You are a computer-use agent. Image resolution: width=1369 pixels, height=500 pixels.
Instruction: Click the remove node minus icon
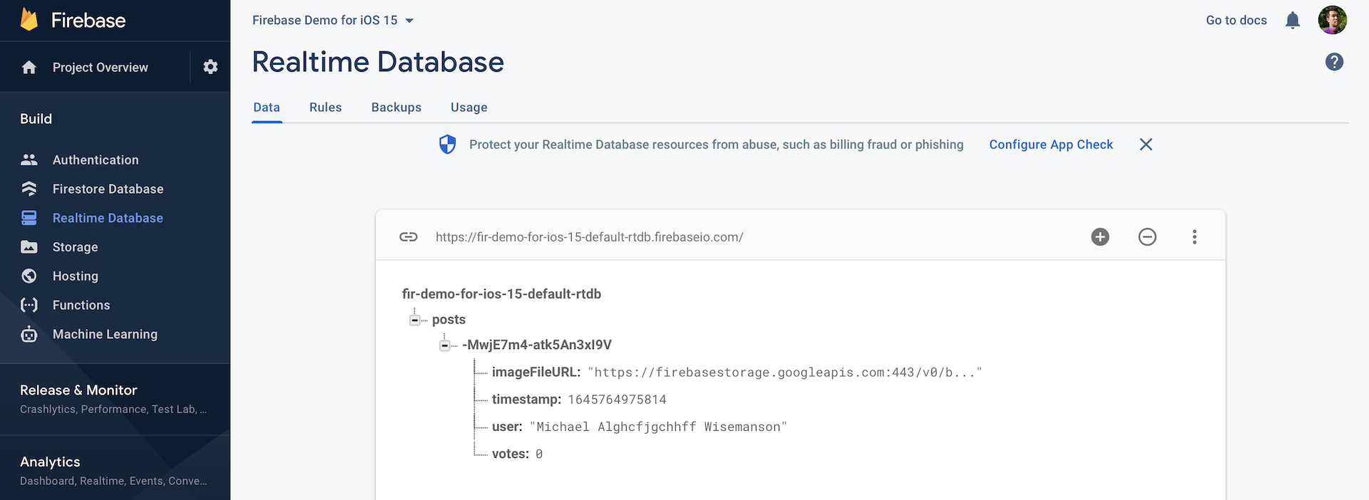(x=1147, y=237)
